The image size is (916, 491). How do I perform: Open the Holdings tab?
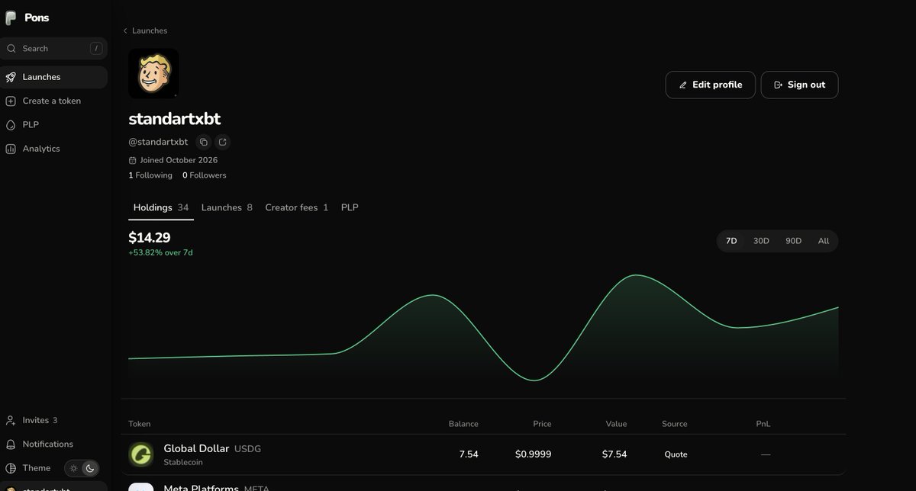tap(161, 207)
